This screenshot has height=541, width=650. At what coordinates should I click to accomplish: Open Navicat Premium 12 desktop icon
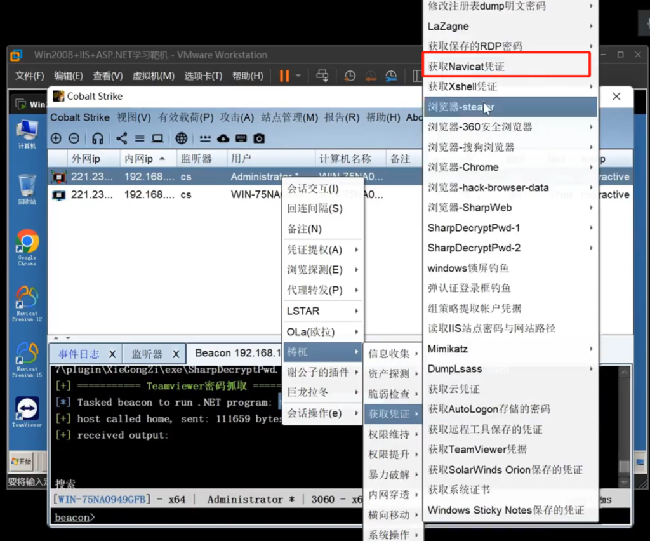(x=27, y=304)
